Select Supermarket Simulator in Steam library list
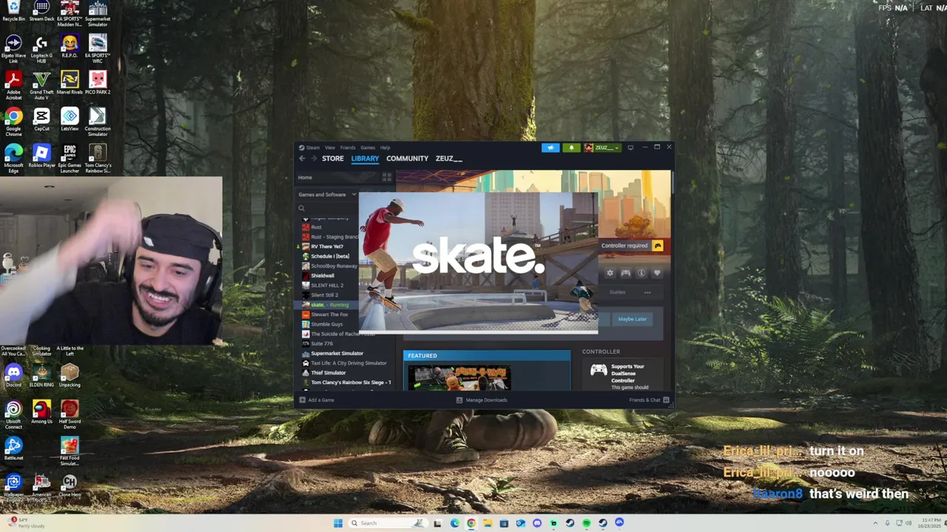The height and width of the screenshot is (532, 947). coord(333,353)
